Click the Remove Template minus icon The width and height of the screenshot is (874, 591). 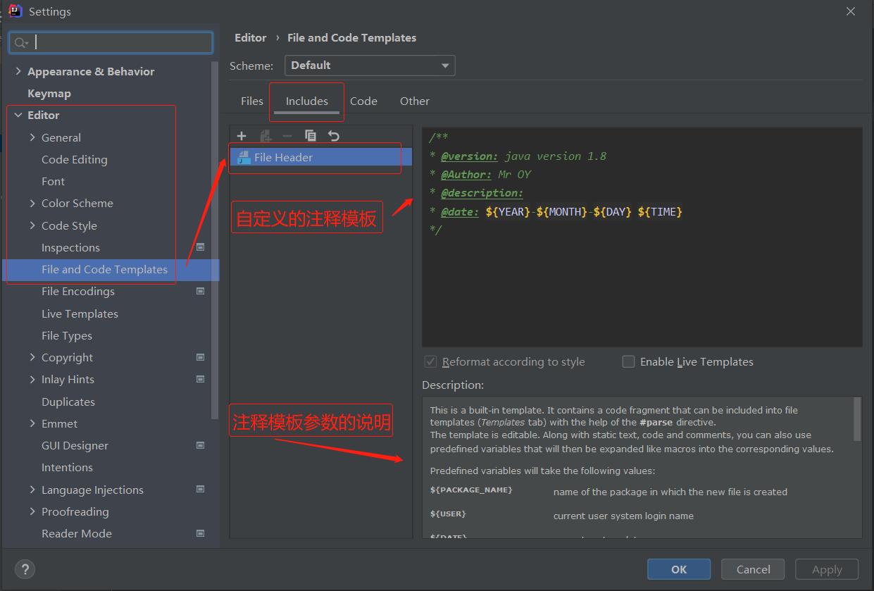click(287, 136)
